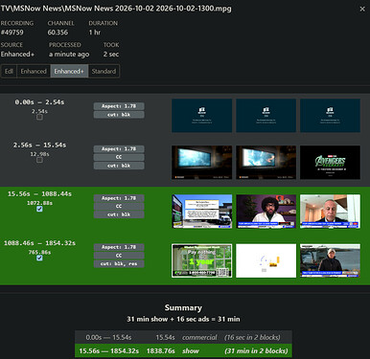The width and height of the screenshot is (370, 359).
Task: Click the 0.00s – 2.54s time range
Action: 39,102
